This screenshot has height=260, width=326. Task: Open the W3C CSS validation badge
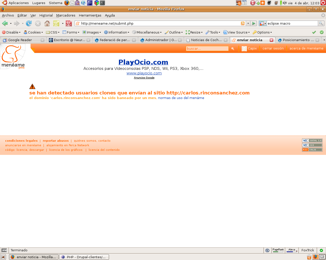pyautogui.click(x=312, y=145)
